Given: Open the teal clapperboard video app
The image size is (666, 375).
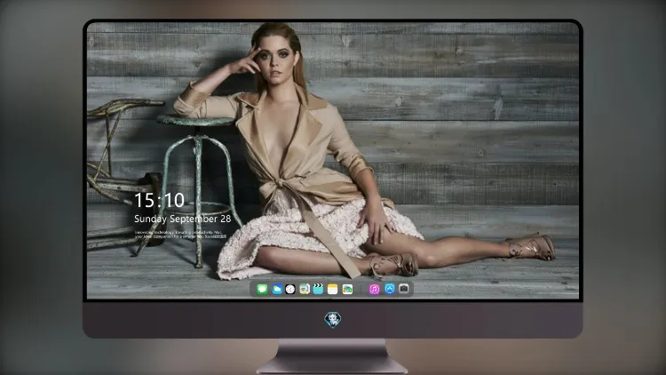Looking at the screenshot, I should pyautogui.click(x=318, y=290).
